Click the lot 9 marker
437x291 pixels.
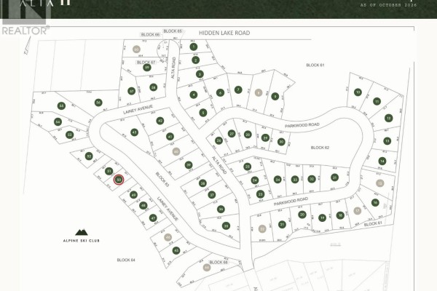pos(275,96)
